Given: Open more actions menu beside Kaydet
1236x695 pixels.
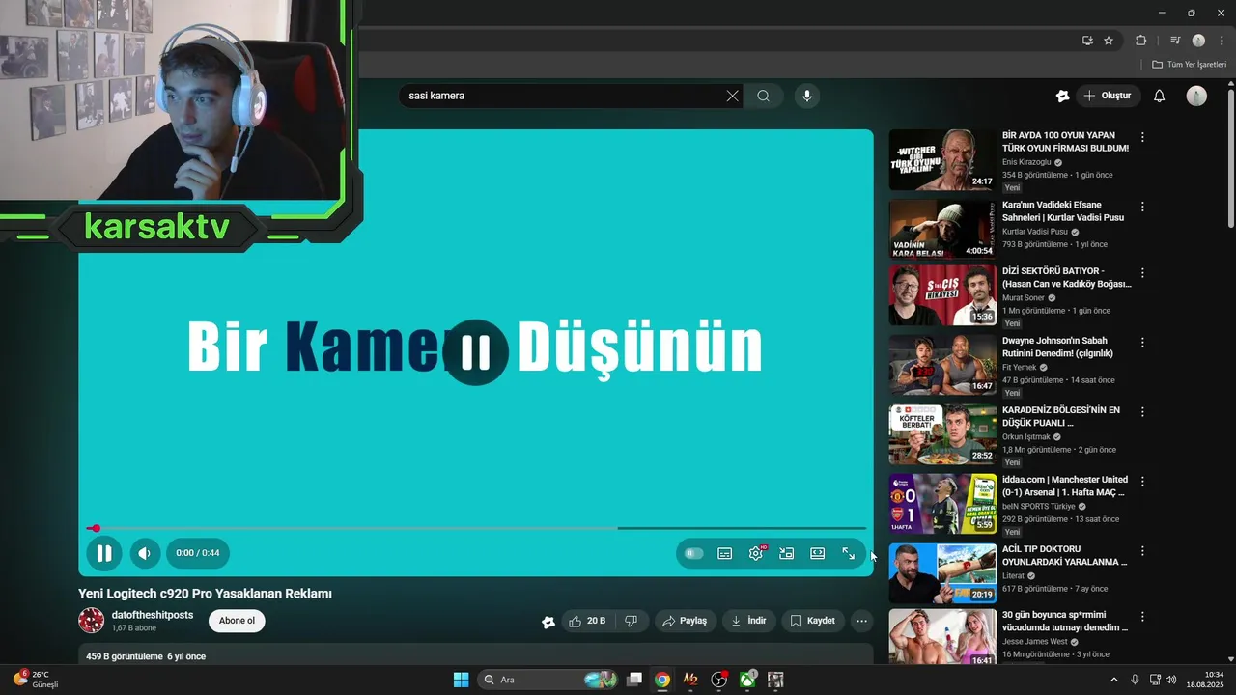Looking at the screenshot, I should click(862, 621).
